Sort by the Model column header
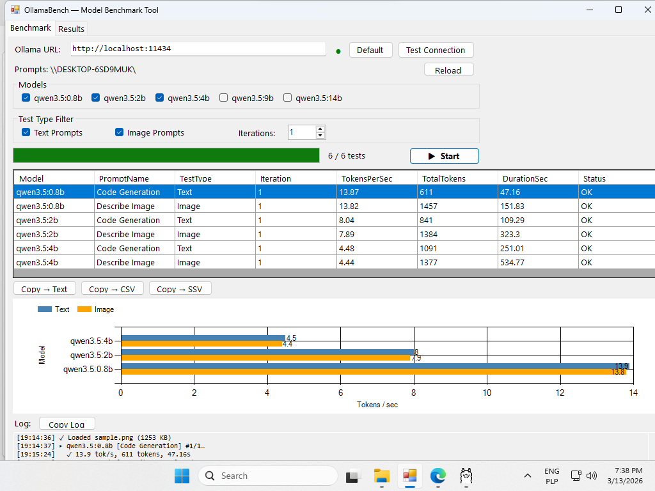Screen dimensions: 655x491 click(54, 178)
